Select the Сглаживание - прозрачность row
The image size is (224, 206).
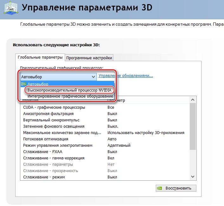point(105,171)
